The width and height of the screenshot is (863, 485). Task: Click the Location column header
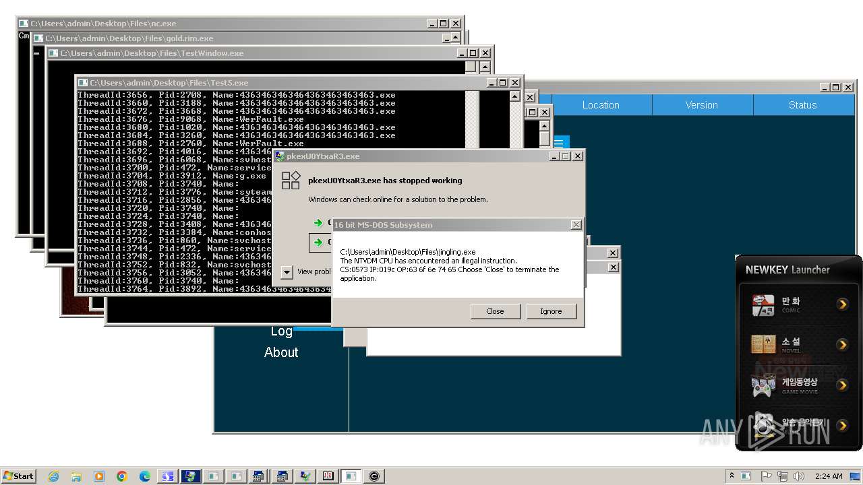[x=601, y=105]
